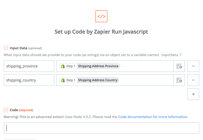Click the small code icon beside Code label

pos(6,110)
